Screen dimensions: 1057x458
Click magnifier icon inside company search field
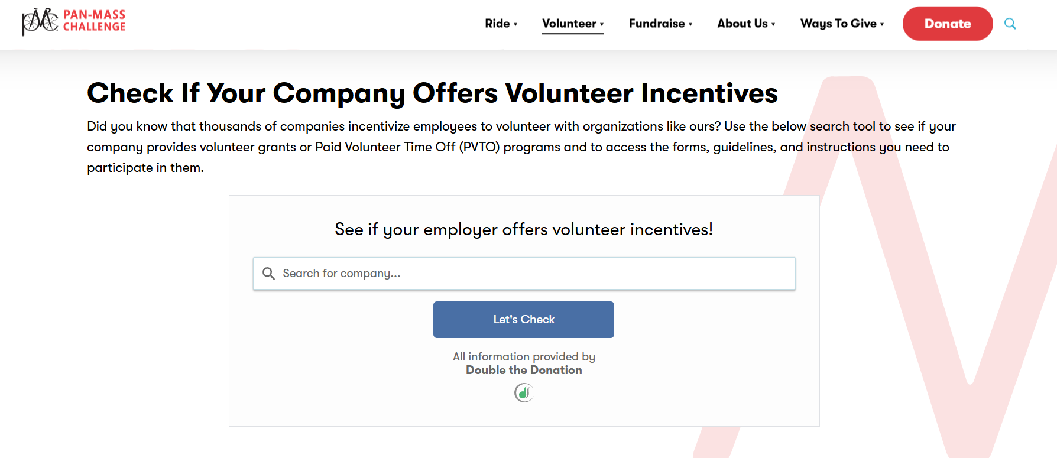click(268, 274)
